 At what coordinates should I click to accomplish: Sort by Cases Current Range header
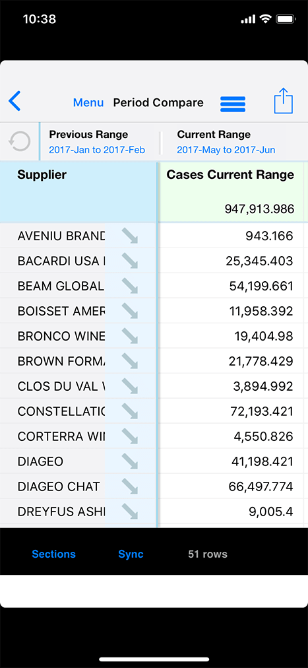[230, 175]
